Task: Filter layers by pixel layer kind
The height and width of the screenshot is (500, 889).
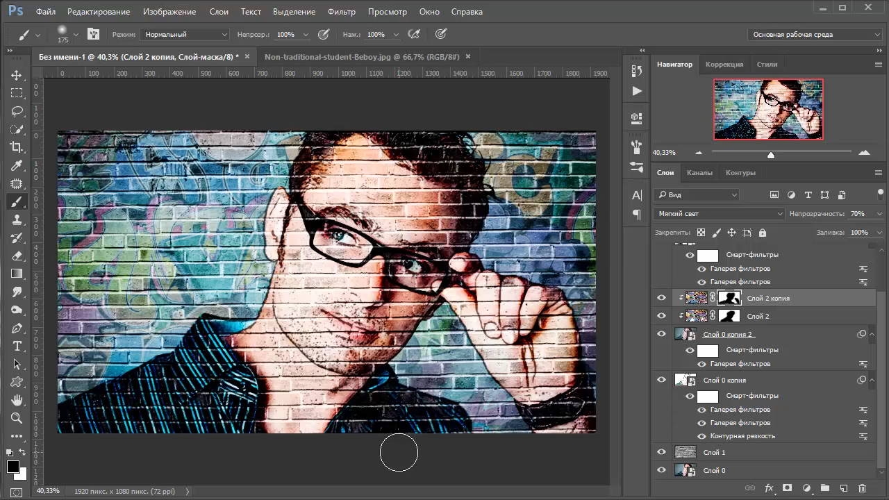Action: coord(774,195)
